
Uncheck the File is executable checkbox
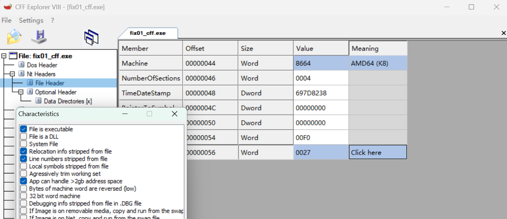coord(23,129)
